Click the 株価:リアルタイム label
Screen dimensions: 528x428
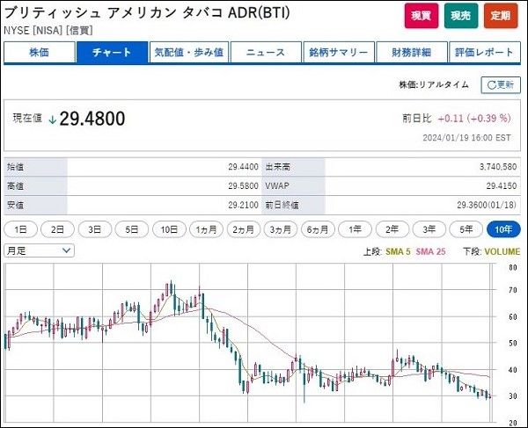[434, 84]
